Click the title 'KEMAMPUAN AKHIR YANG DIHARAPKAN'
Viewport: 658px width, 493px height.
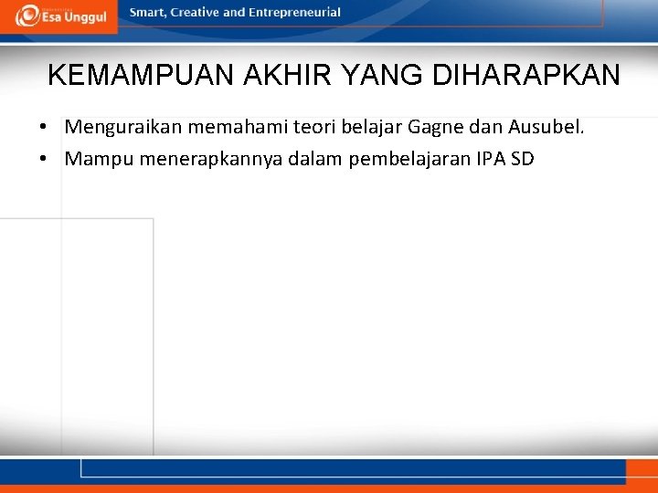(334, 75)
